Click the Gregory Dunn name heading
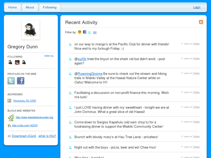211x158 pixels. 23,47
